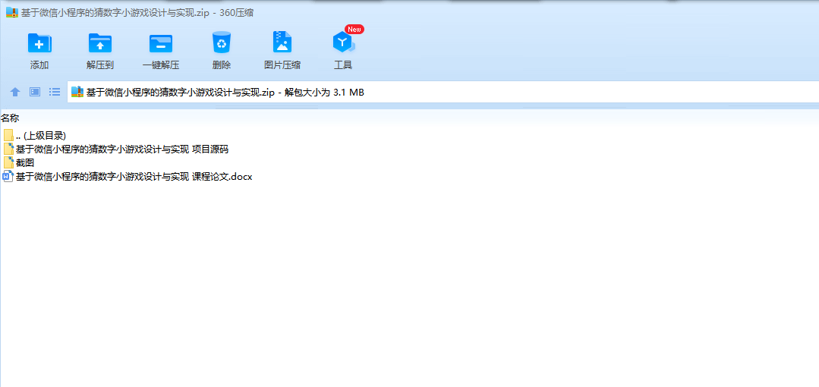Click the 一键解压 text label

tap(161, 65)
